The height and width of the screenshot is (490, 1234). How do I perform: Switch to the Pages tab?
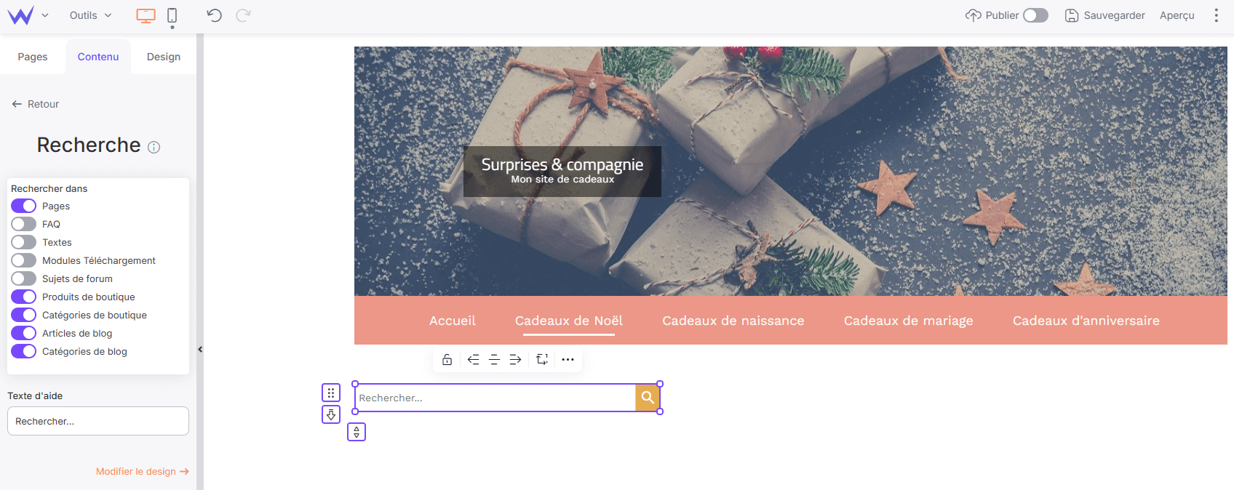tap(33, 57)
